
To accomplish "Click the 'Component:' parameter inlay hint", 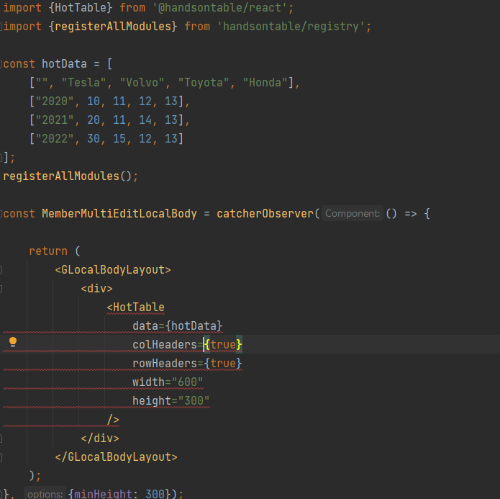I will pos(353,214).
